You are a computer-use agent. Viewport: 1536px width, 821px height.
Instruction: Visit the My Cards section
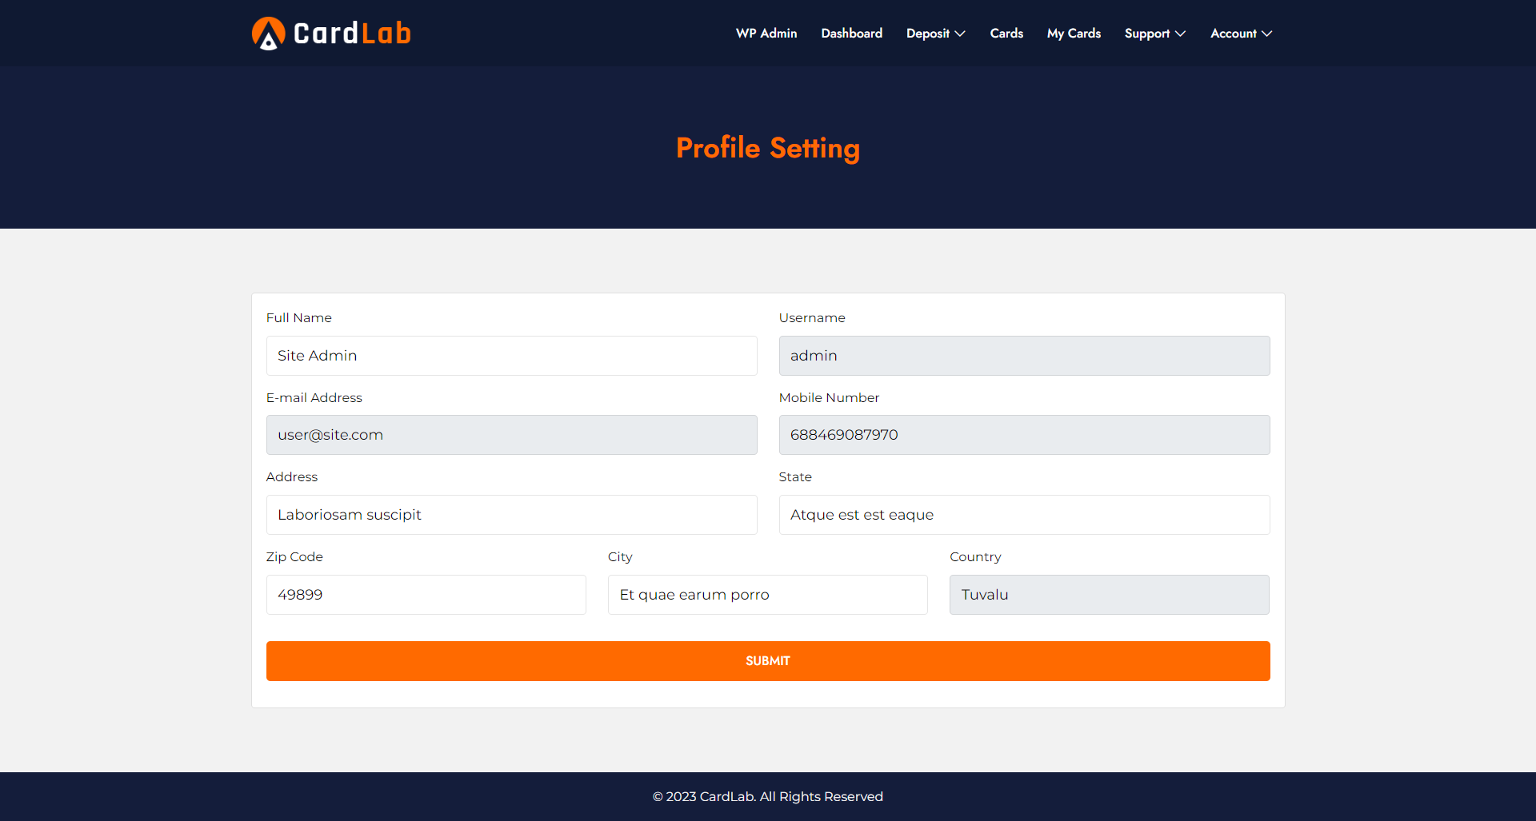1073,33
